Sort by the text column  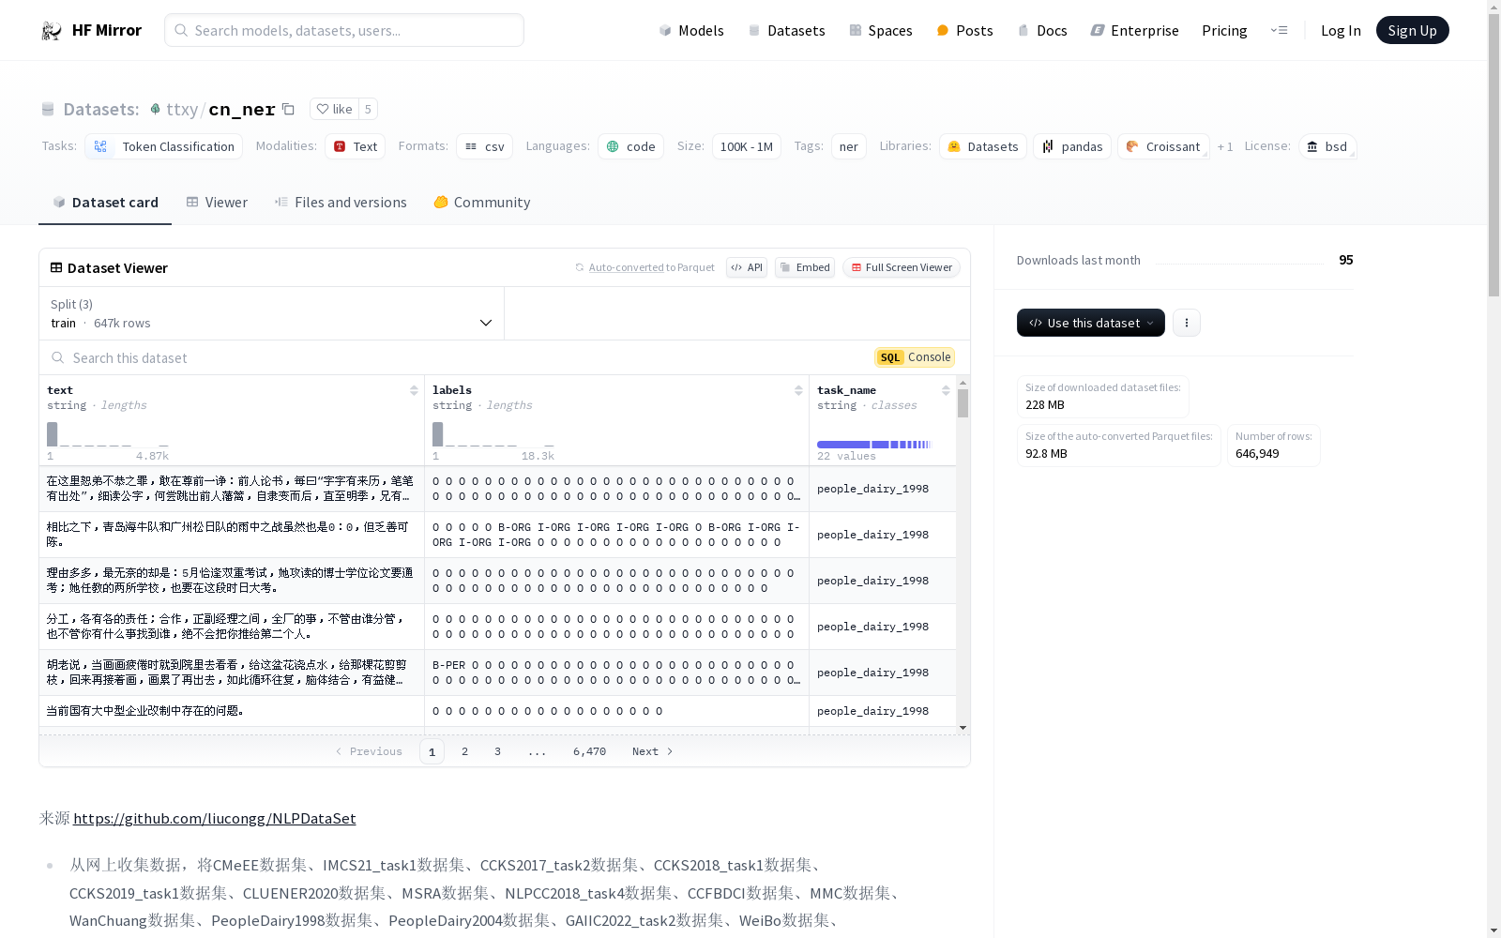(414, 390)
